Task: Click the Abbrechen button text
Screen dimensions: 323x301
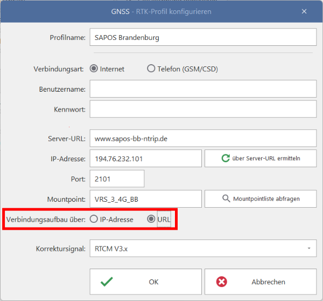Action: [x=269, y=282]
